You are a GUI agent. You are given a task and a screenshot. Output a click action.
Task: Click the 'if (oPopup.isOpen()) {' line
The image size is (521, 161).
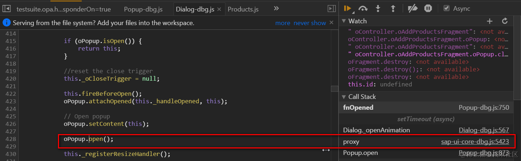point(103,41)
